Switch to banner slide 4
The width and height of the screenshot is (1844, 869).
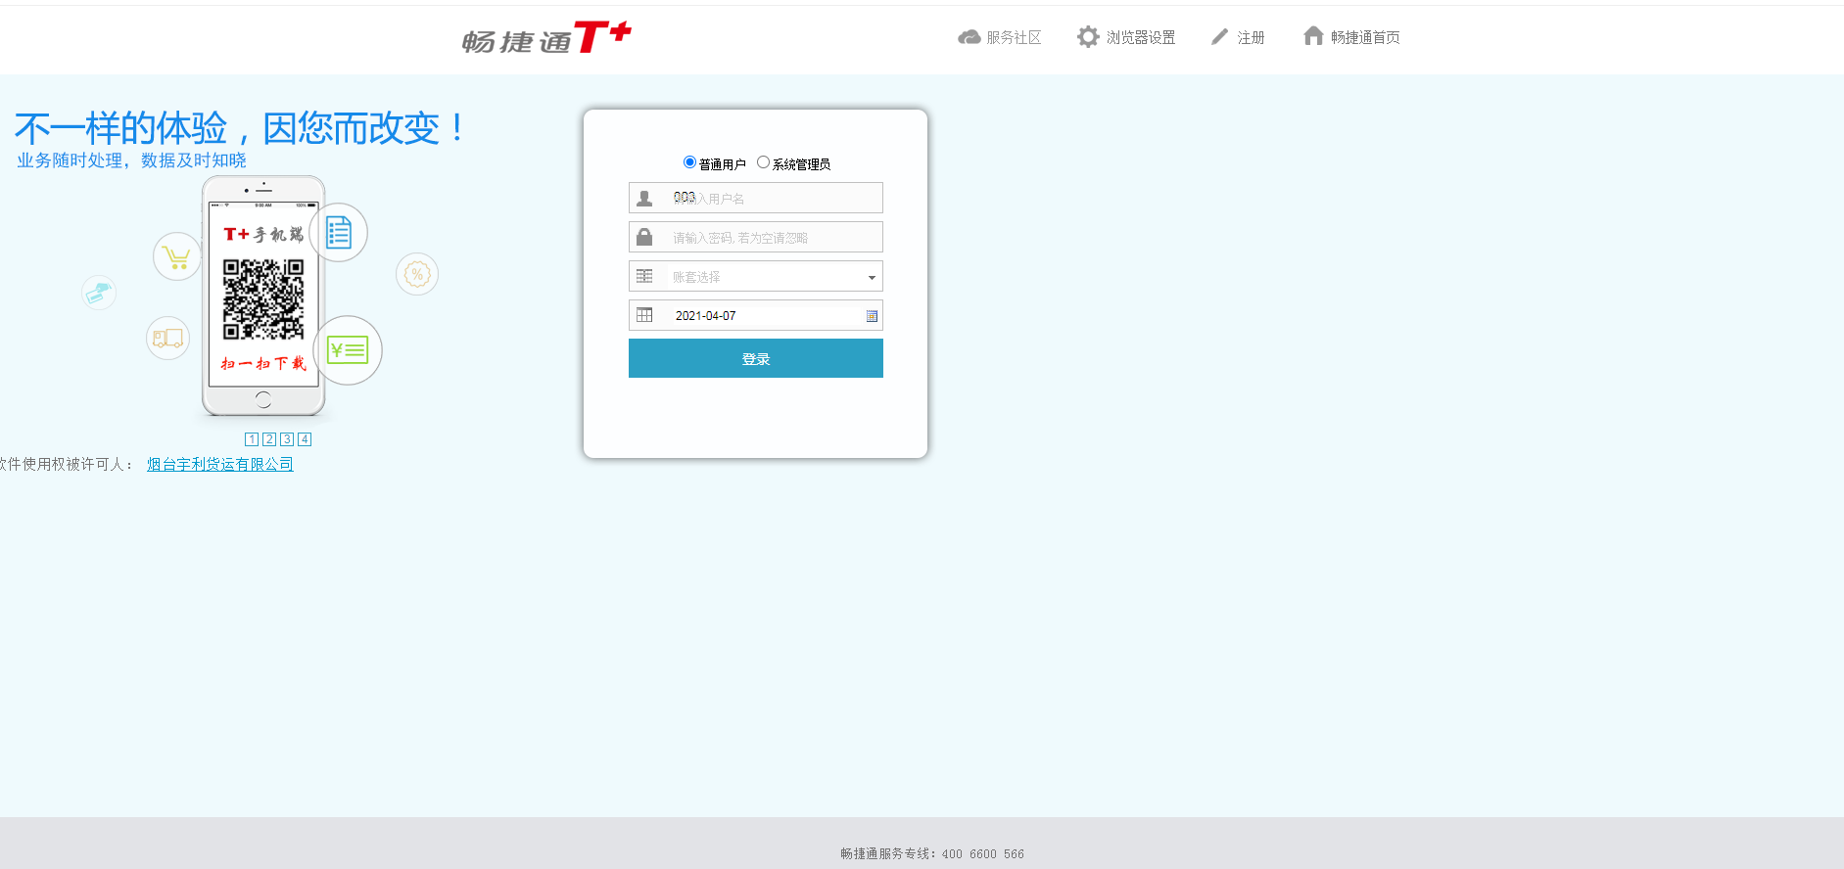[x=305, y=439]
